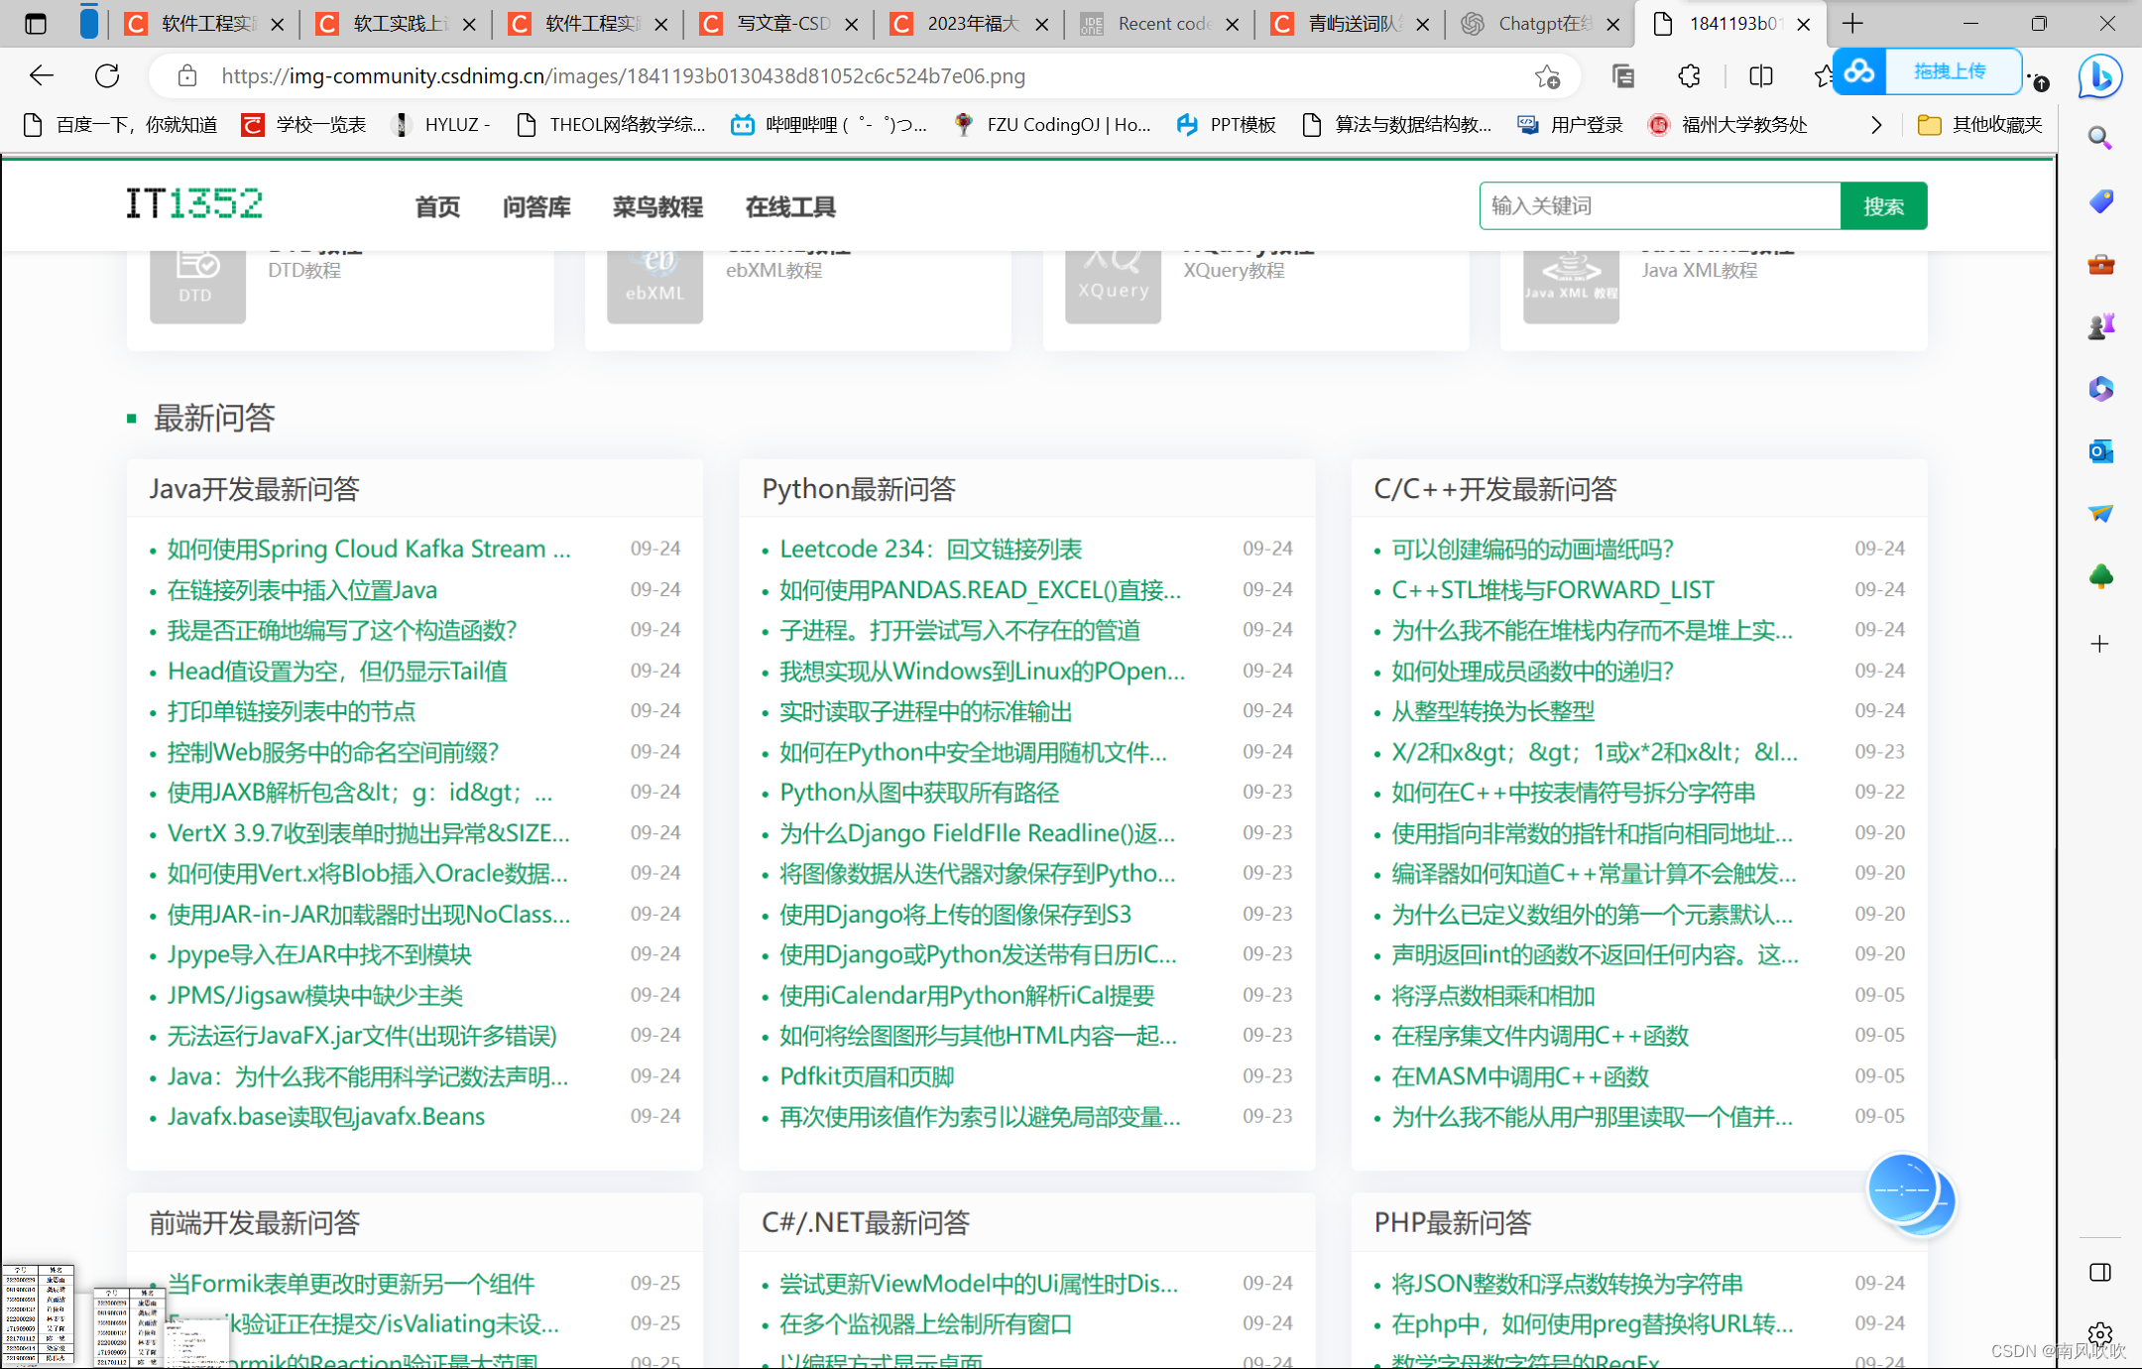Open the ebXML教程 card link
The width and height of the screenshot is (2142, 1369).
click(x=773, y=270)
